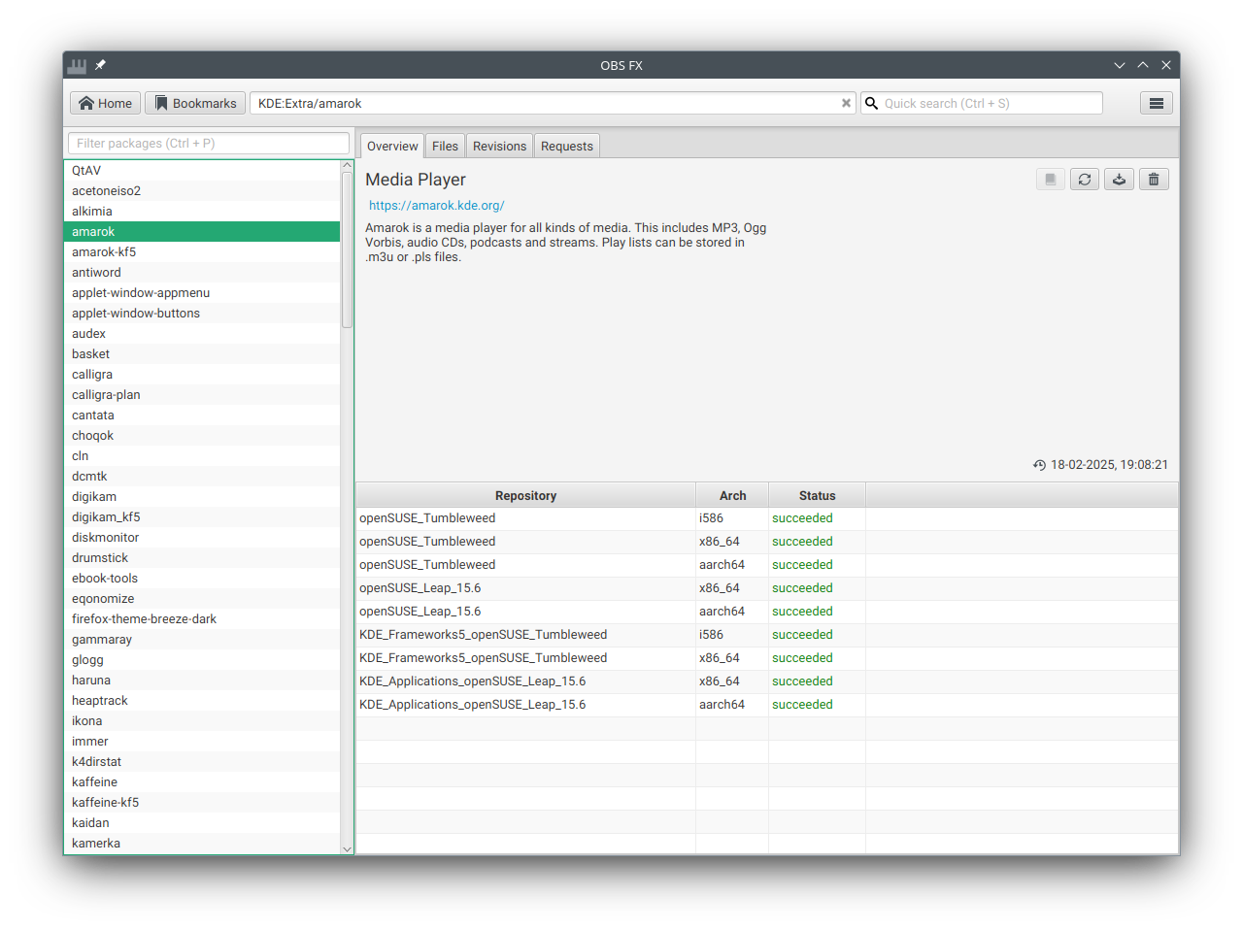The height and width of the screenshot is (930, 1243).
Task: Click the refresh icon in Overview
Action: point(1085,180)
